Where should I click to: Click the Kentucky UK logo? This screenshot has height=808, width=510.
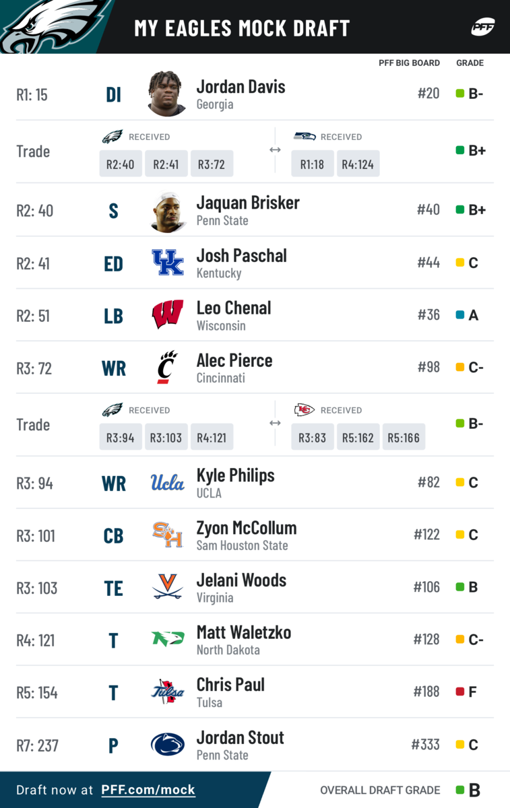click(168, 263)
